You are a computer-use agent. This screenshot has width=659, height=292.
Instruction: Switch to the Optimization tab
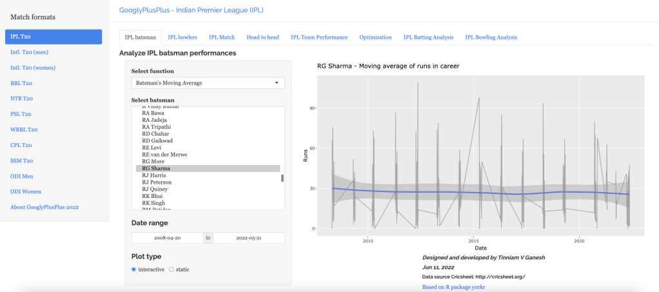pyautogui.click(x=375, y=37)
